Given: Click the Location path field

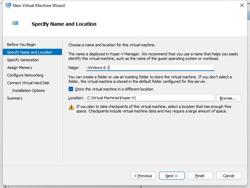Looking at the screenshot, I should tap(150, 98).
